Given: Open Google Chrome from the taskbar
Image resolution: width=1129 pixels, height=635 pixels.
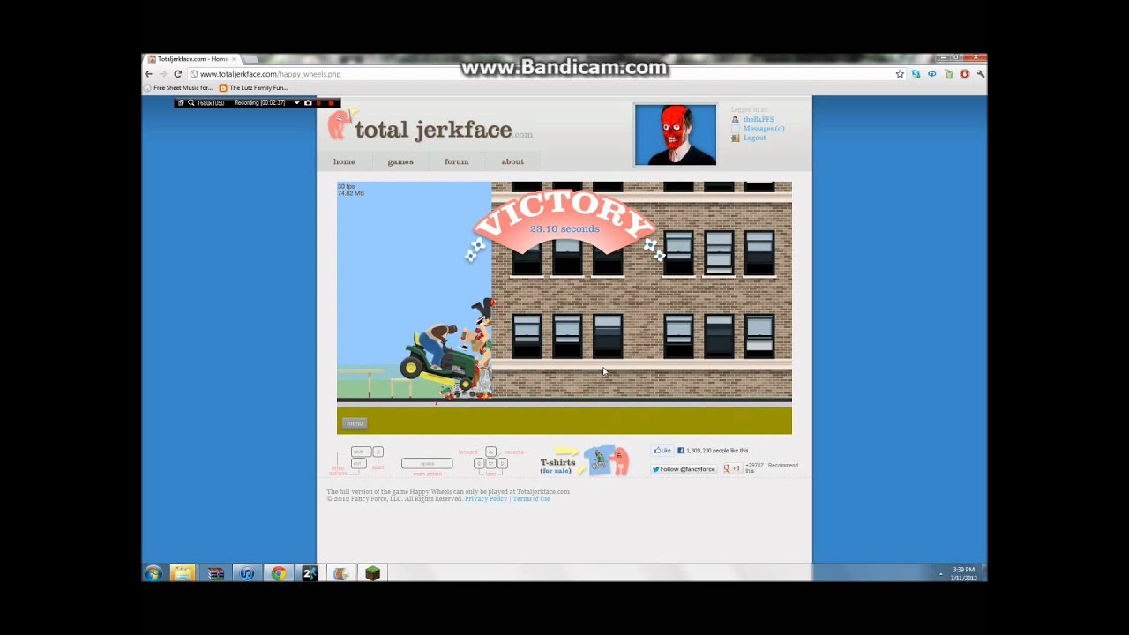Looking at the screenshot, I should pyautogui.click(x=279, y=573).
